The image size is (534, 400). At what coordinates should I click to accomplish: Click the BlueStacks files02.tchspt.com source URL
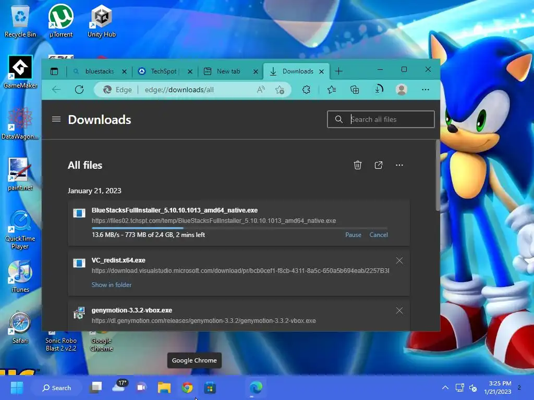click(213, 221)
